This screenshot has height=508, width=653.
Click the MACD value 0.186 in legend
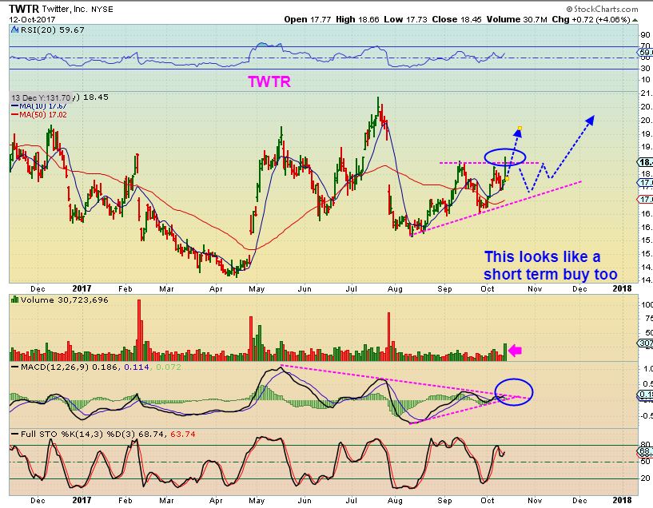pyautogui.click(x=106, y=367)
